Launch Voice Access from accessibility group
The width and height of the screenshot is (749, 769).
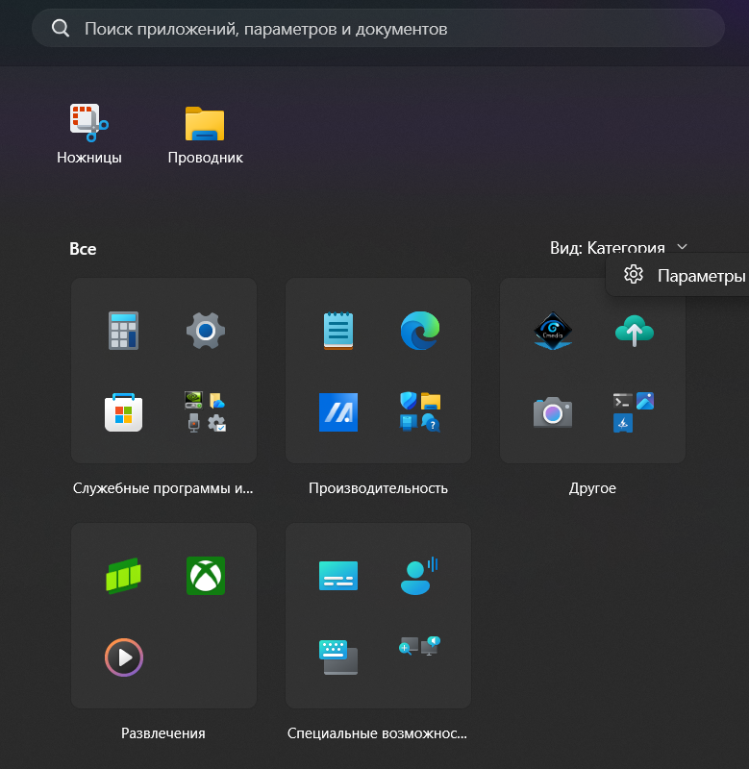(x=419, y=576)
